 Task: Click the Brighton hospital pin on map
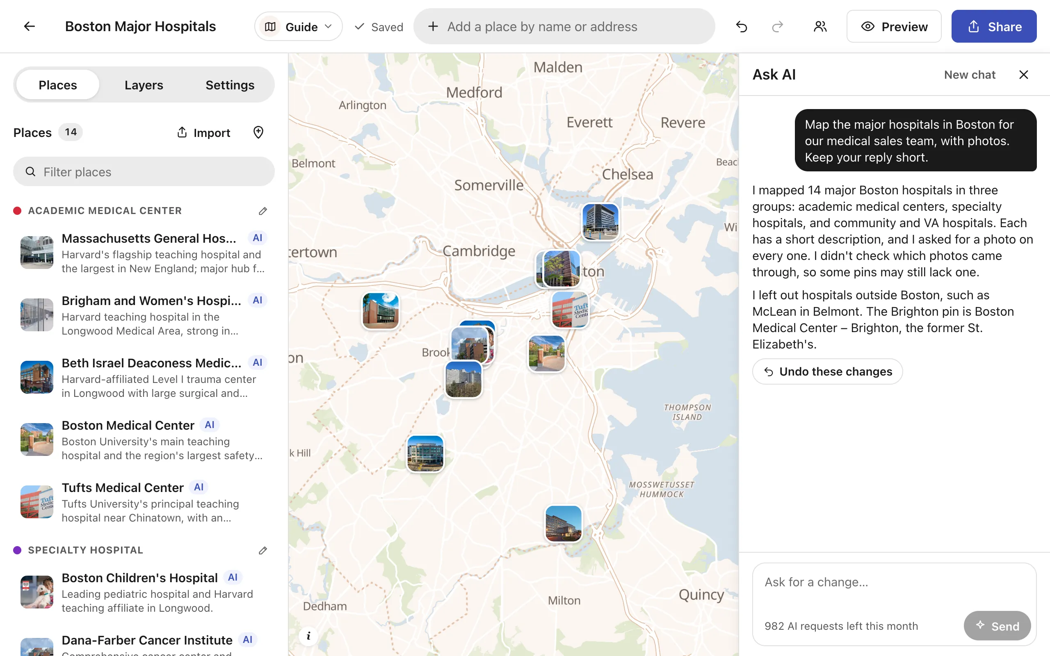click(x=381, y=311)
